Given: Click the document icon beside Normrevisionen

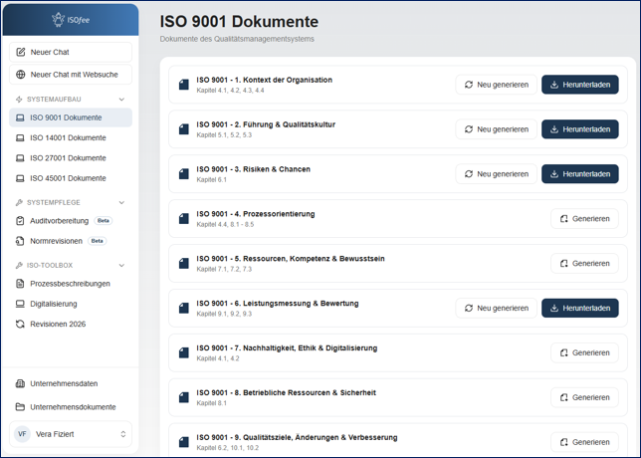Looking at the screenshot, I should [20, 241].
